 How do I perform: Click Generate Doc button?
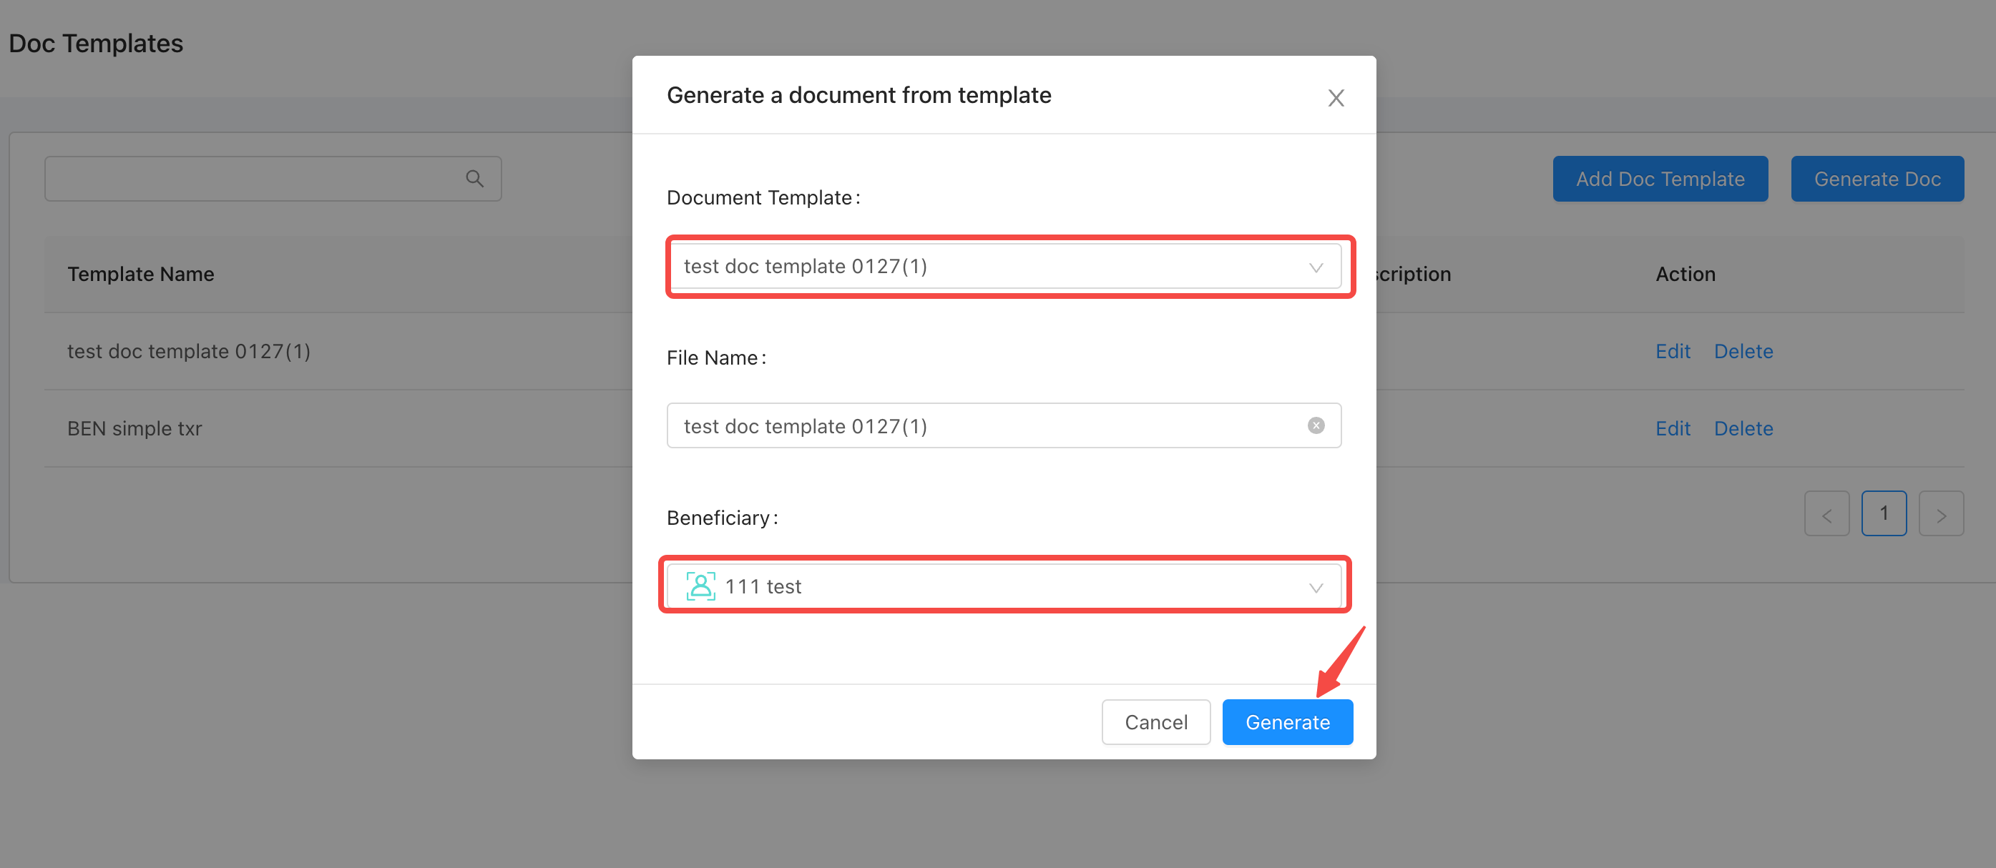pos(1877,179)
